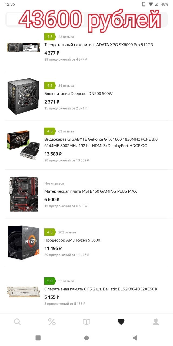173x346 pixels.
Task: Open the catalog book icon tab
Action: (86, 322)
